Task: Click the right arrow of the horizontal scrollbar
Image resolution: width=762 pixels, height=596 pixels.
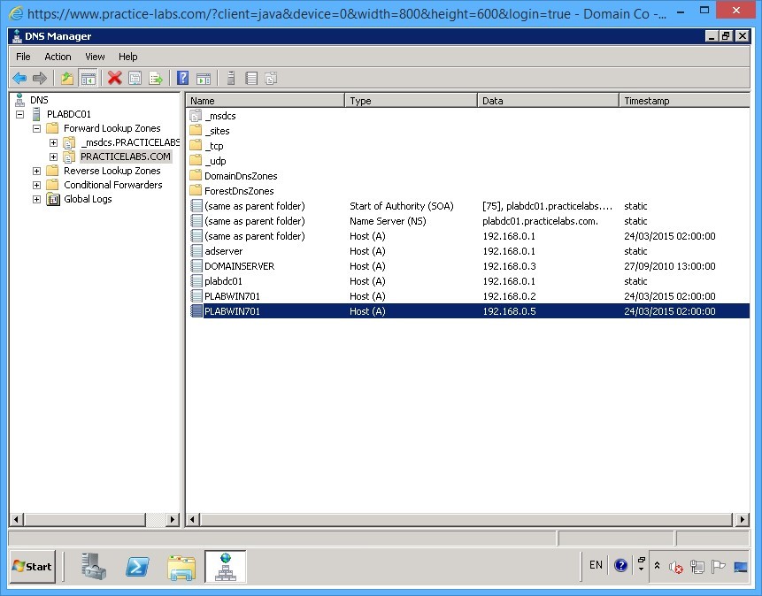Action: (742, 520)
